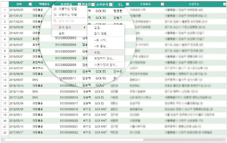Click GCK MKT cell in row 18
The width and height of the screenshot is (227, 143).
coord(101,109)
